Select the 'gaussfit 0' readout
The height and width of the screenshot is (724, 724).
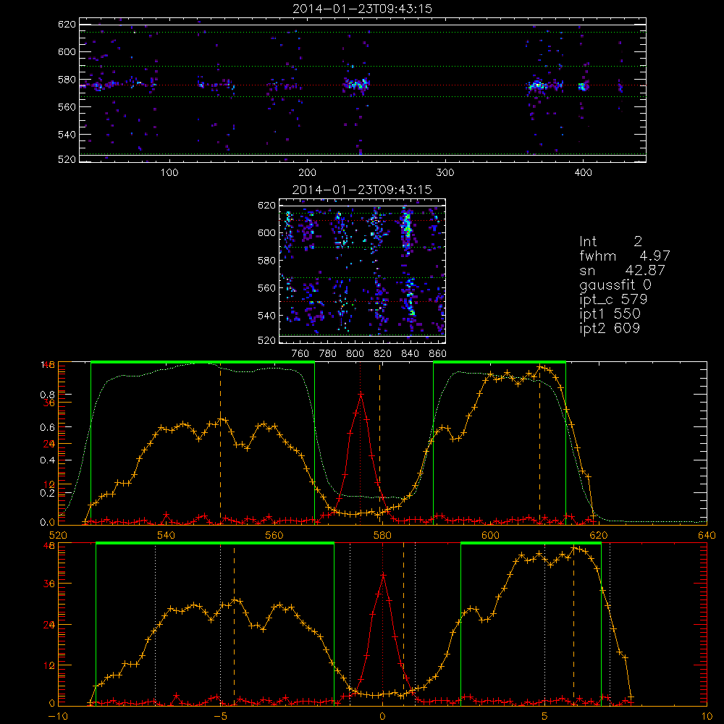coord(615,285)
